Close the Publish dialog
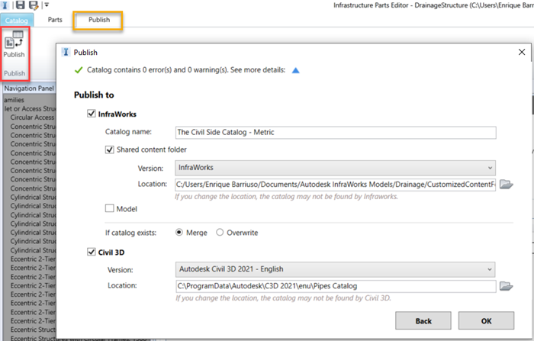This screenshot has width=534, height=341. [521, 52]
